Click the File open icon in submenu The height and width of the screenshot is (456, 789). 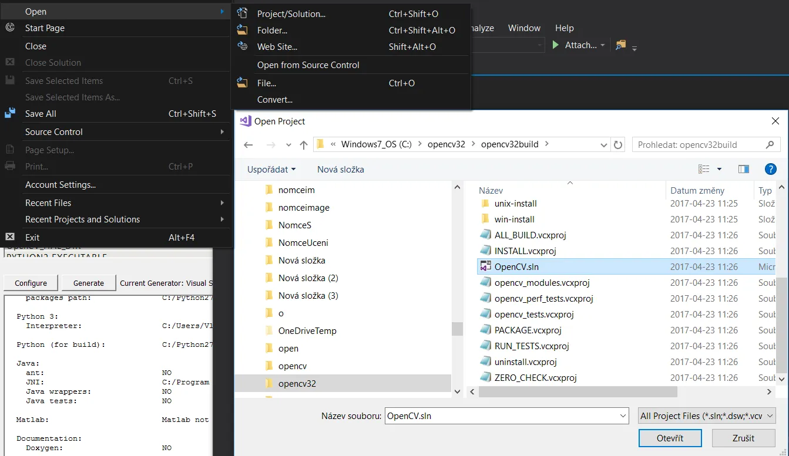[x=243, y=83]
